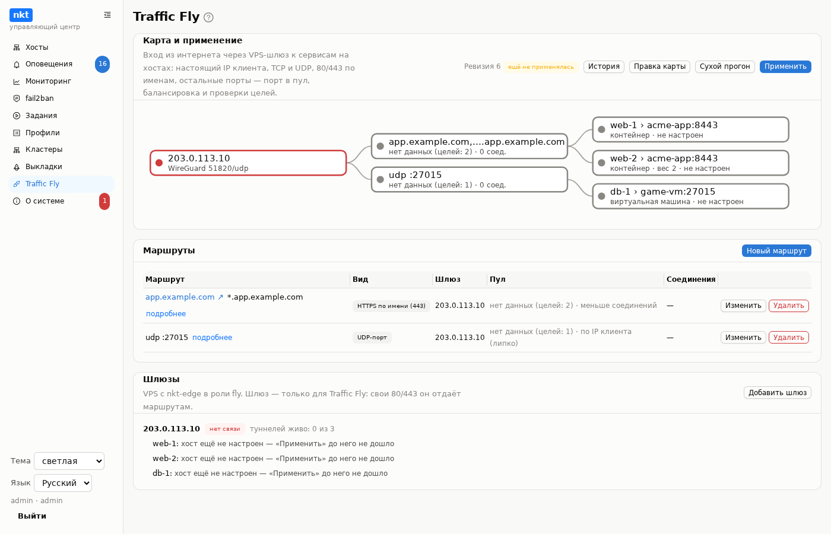Click подробнее under app.example.com route
This screenshot has width=831, height=534.
pyautogui.click(x=166, y=314)
